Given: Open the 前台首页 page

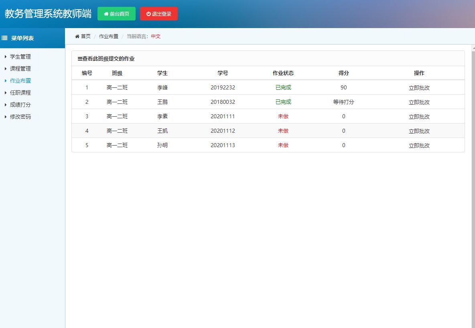Looking at the screenshot, I should pyautogui.click(x=116, y=13).
